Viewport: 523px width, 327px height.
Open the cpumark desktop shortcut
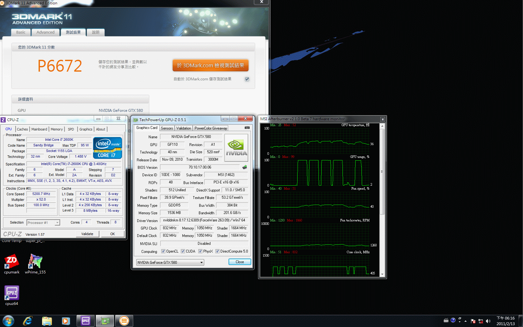(12, 264)
